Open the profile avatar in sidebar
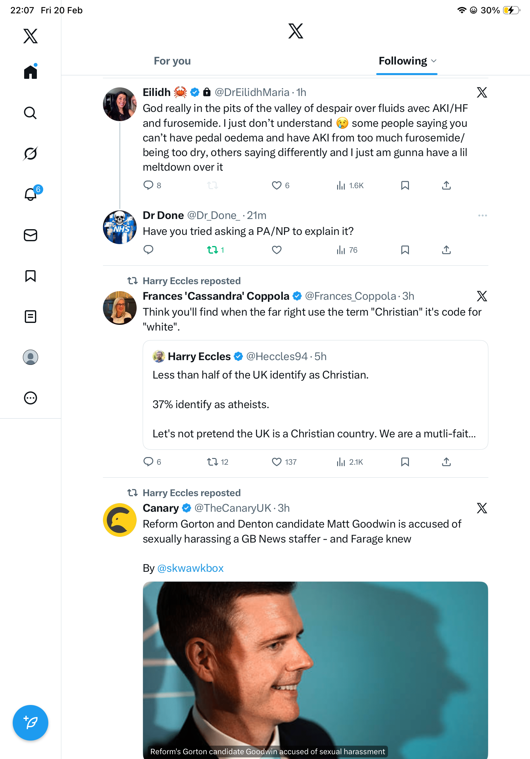This screenshot has height=759, width=530. coord(31,357)
